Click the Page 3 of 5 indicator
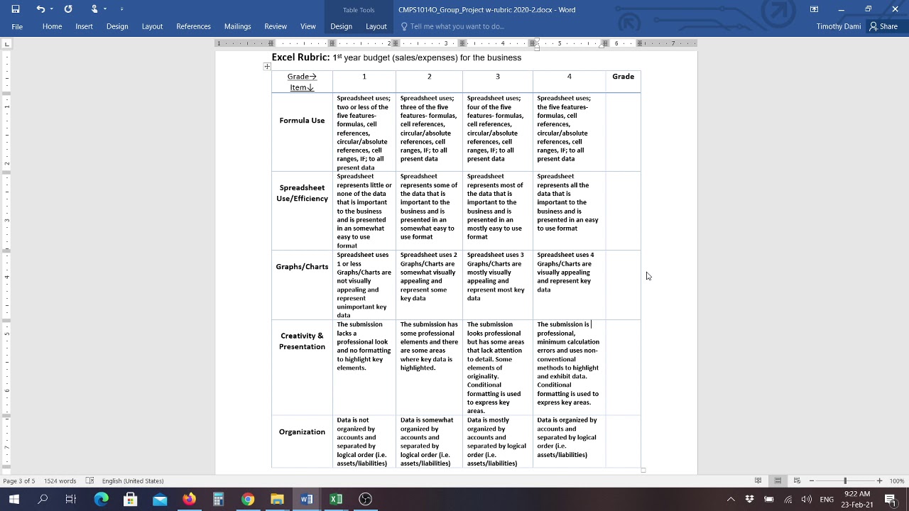This screenshot has width=909, height=511. pyautogui.click(x=18, y=480)
